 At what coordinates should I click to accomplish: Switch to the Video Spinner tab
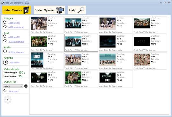(x=49, y=10)
